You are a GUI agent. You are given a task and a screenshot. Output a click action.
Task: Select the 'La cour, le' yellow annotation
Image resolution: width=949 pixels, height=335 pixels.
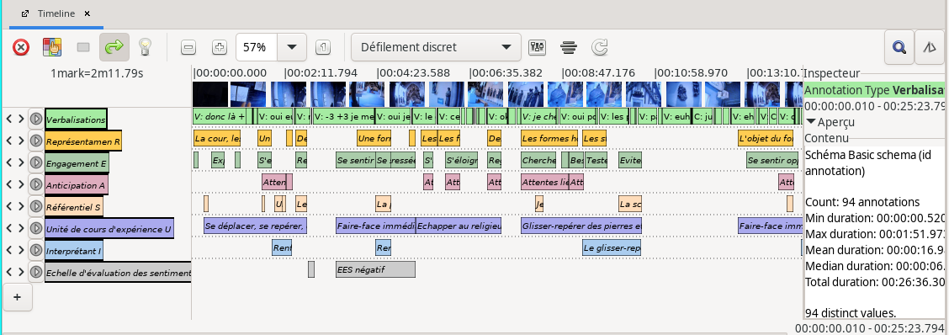[217, 139]
